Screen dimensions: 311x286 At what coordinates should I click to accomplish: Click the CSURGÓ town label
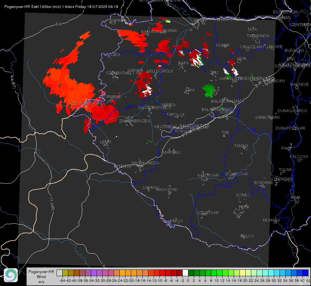(x=151, y=188)
